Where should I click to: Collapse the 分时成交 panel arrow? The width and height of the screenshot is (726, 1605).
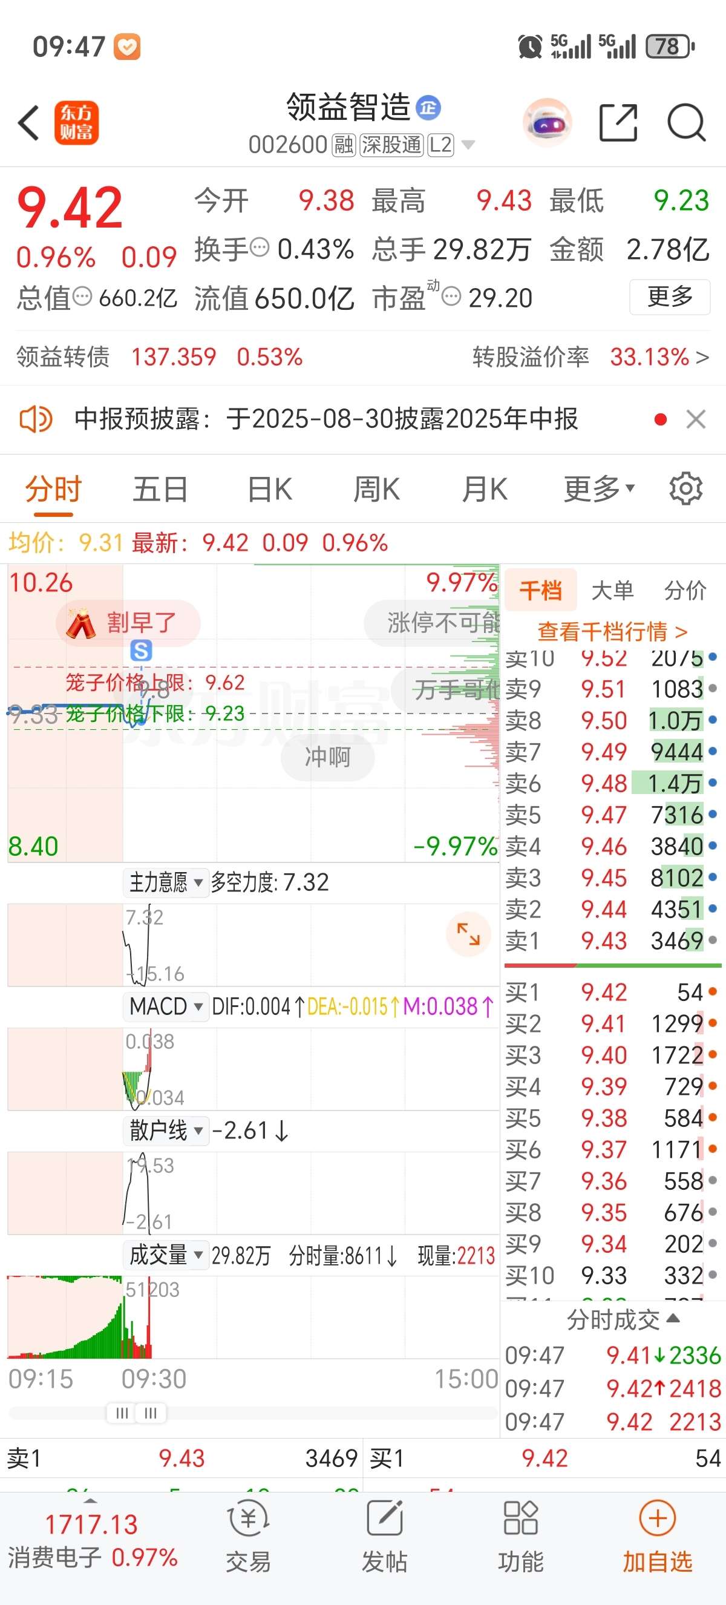point(673,1318)
